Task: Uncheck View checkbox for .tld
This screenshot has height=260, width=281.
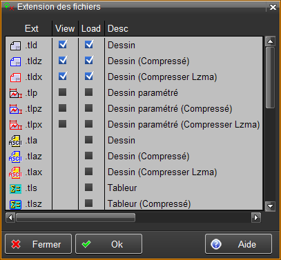Action: 63,44
